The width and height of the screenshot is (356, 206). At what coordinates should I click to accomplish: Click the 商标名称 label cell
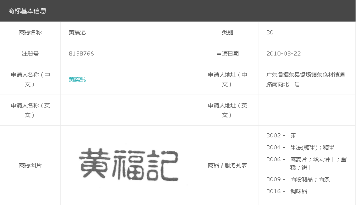[x=30, y=32]
